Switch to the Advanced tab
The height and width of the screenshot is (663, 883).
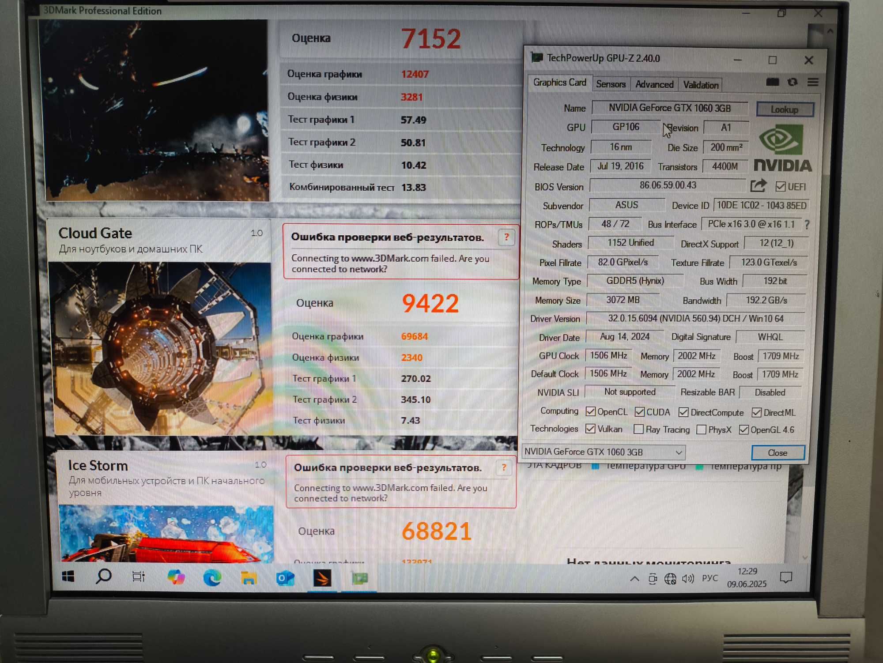pos(654,84)
